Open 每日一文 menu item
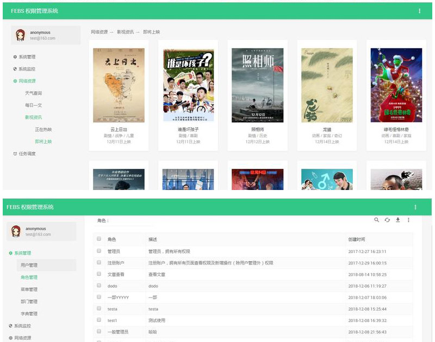This screenshot has width=435, height=342. 33,105
